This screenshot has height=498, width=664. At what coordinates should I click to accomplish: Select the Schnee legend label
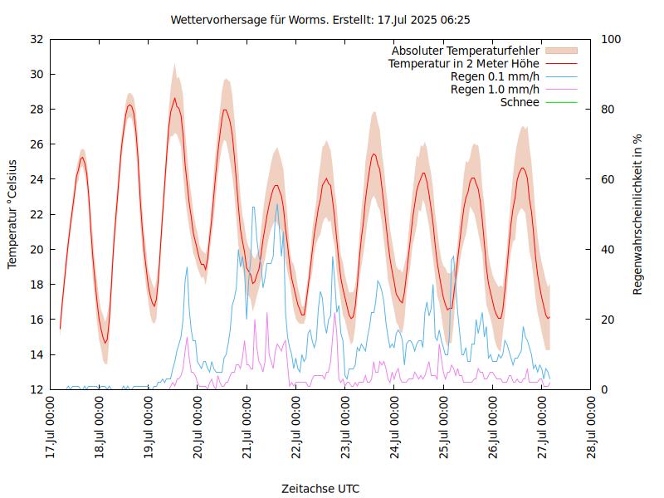coord(520,102)
